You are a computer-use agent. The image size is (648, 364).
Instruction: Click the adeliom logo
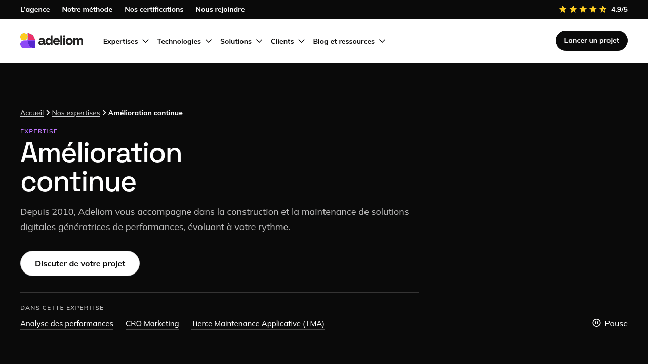[x=52, y=41]
